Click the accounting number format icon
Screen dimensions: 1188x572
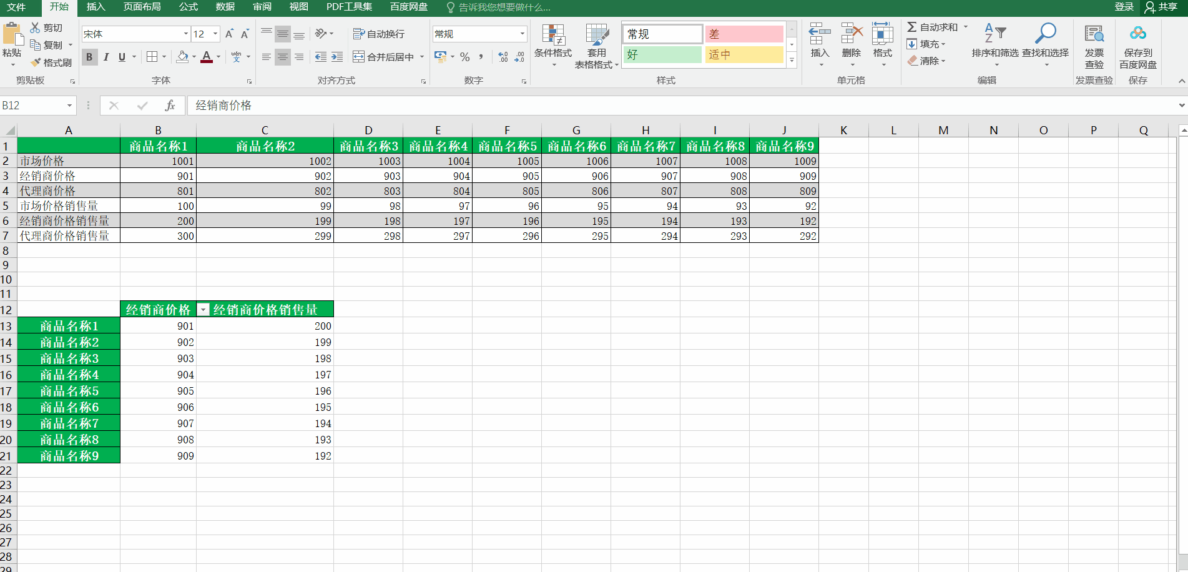click(x=440, y=57)
